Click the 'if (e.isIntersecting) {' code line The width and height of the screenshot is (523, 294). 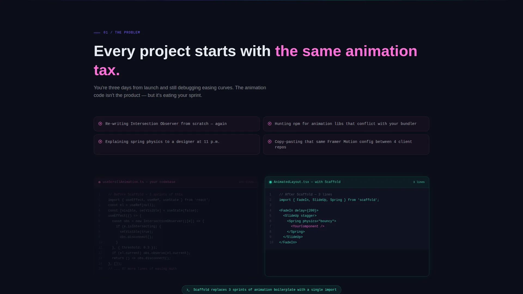pyautogui.click(x=138, y=226)
